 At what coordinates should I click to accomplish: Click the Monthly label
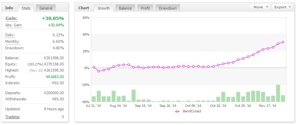point(12,42)
